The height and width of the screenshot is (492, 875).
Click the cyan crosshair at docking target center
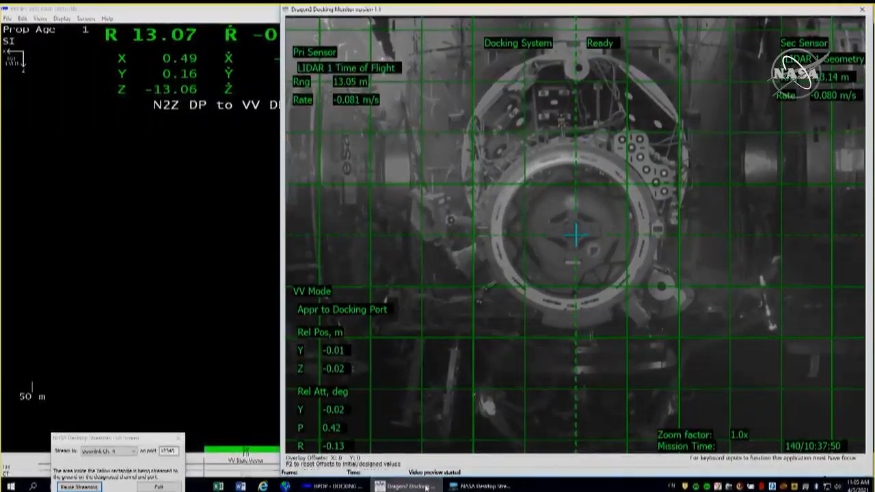point(575,236)
